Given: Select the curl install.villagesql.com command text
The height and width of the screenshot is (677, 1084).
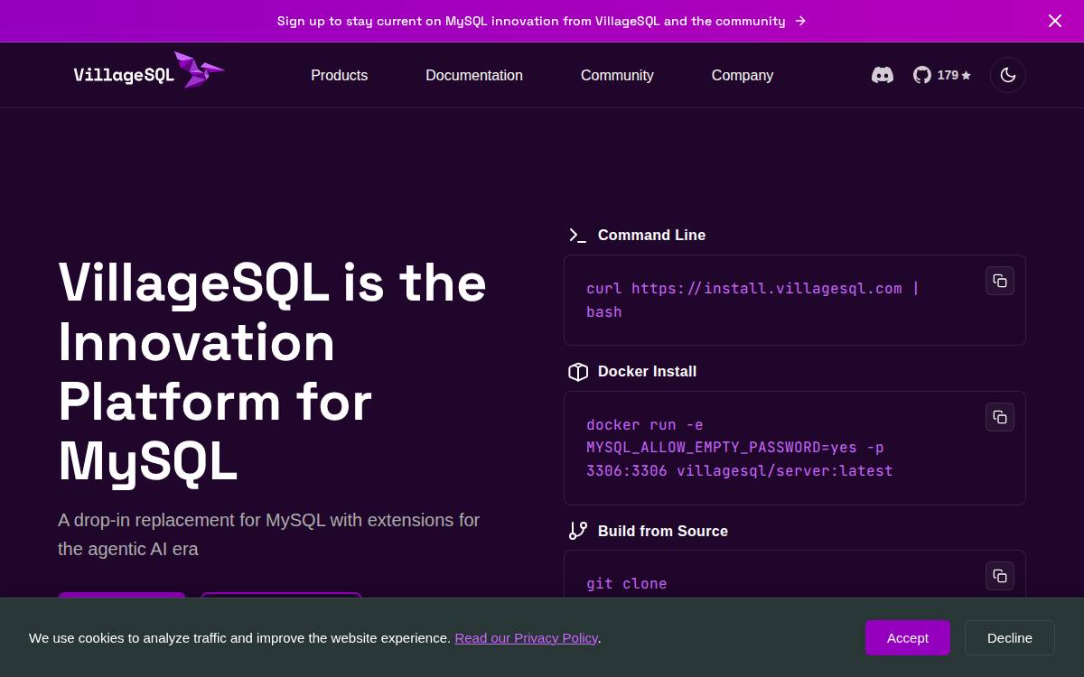Looking at the screenshot, I should pyautogui.click(x=752, y=300).
